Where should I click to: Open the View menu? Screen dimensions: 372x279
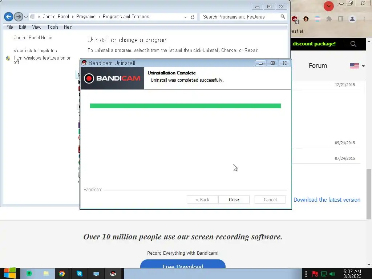pos(37,27)
